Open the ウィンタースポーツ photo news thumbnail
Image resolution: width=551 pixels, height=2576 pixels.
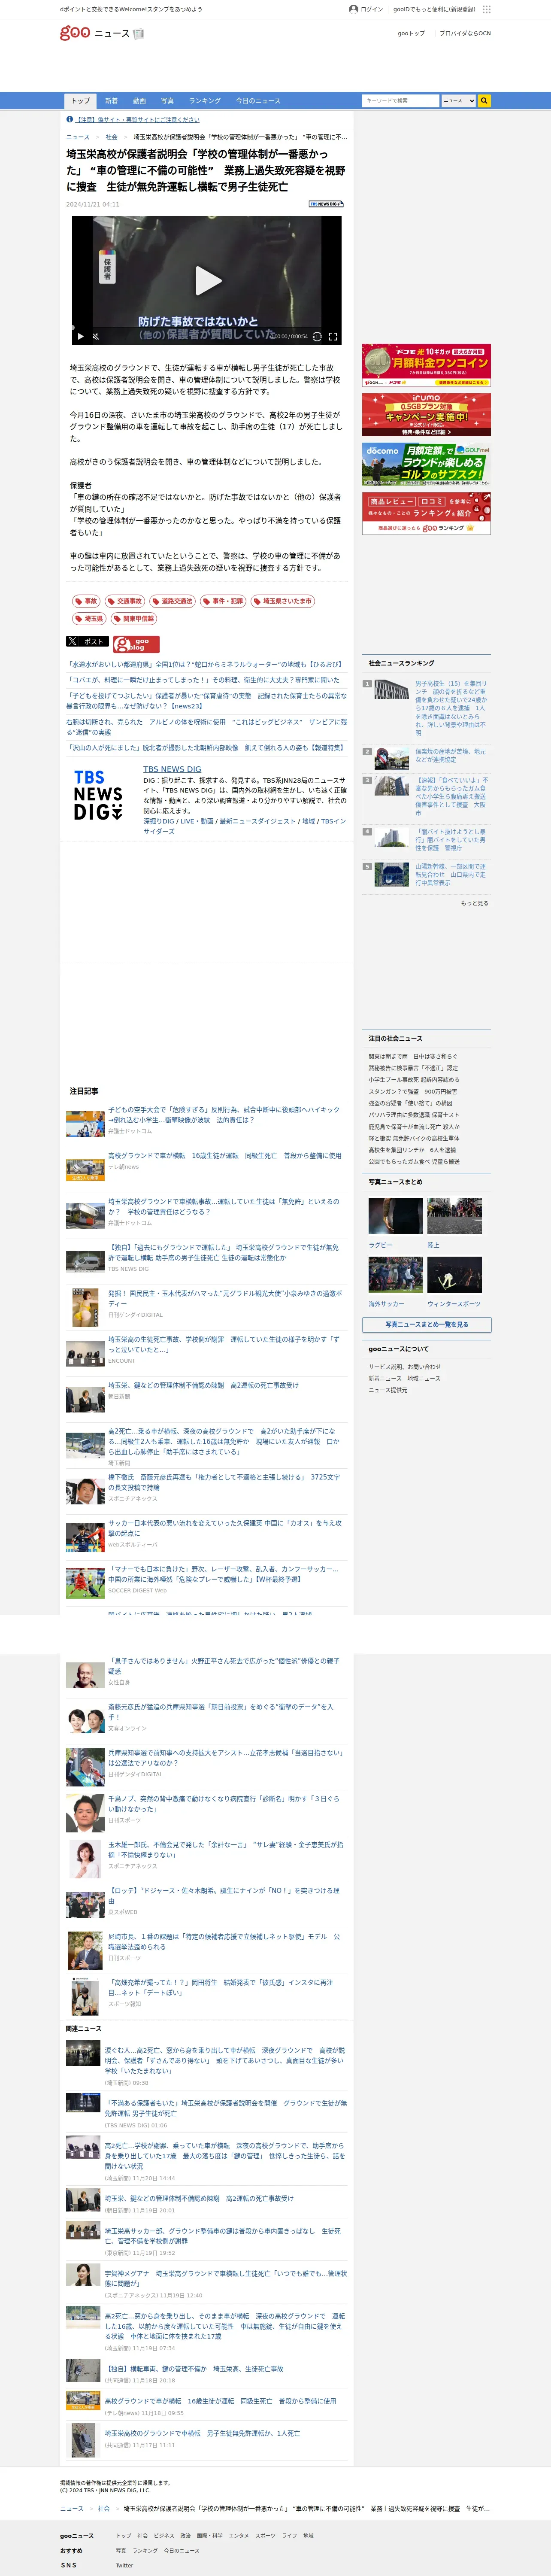[454, 1275]
